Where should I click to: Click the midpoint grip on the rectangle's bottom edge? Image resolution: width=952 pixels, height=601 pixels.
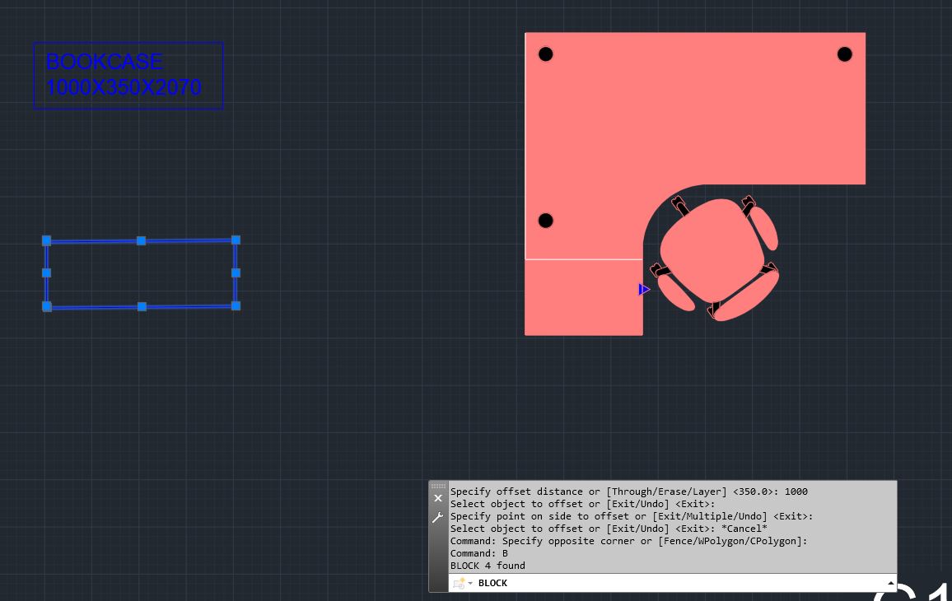point(142,306)
